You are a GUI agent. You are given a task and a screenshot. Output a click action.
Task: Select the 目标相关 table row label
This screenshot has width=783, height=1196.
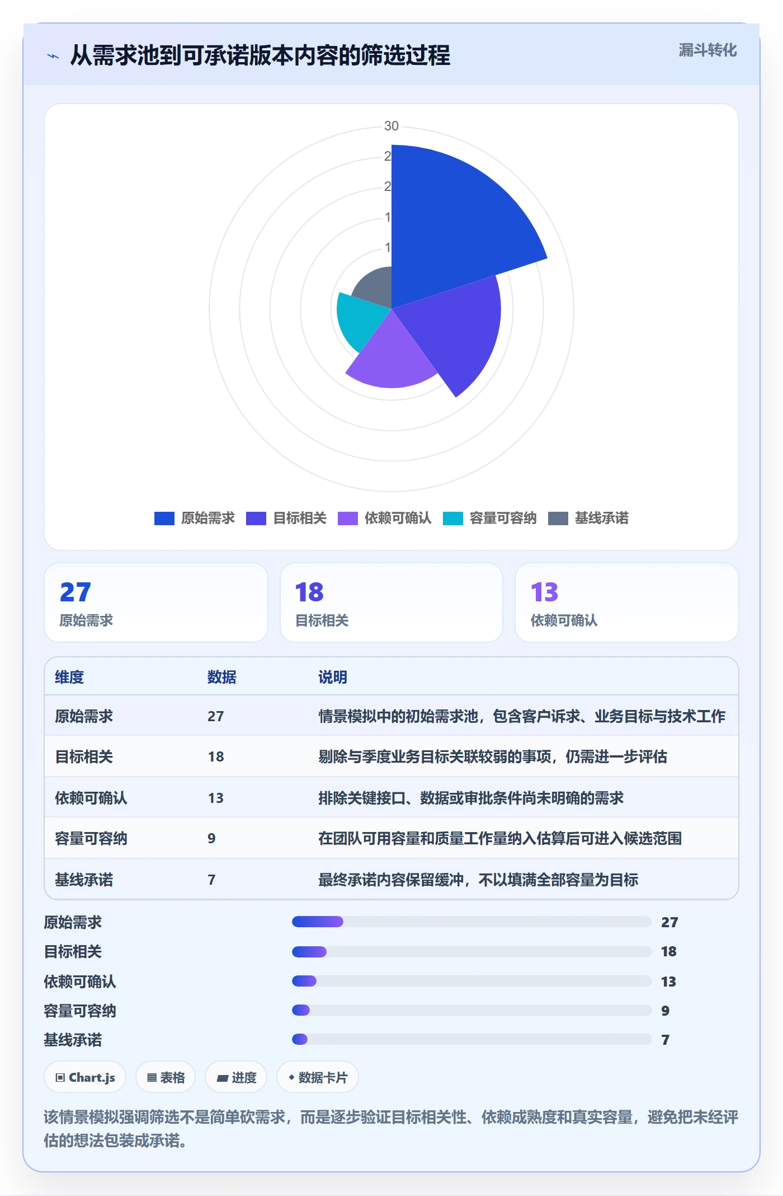(84, 757)
